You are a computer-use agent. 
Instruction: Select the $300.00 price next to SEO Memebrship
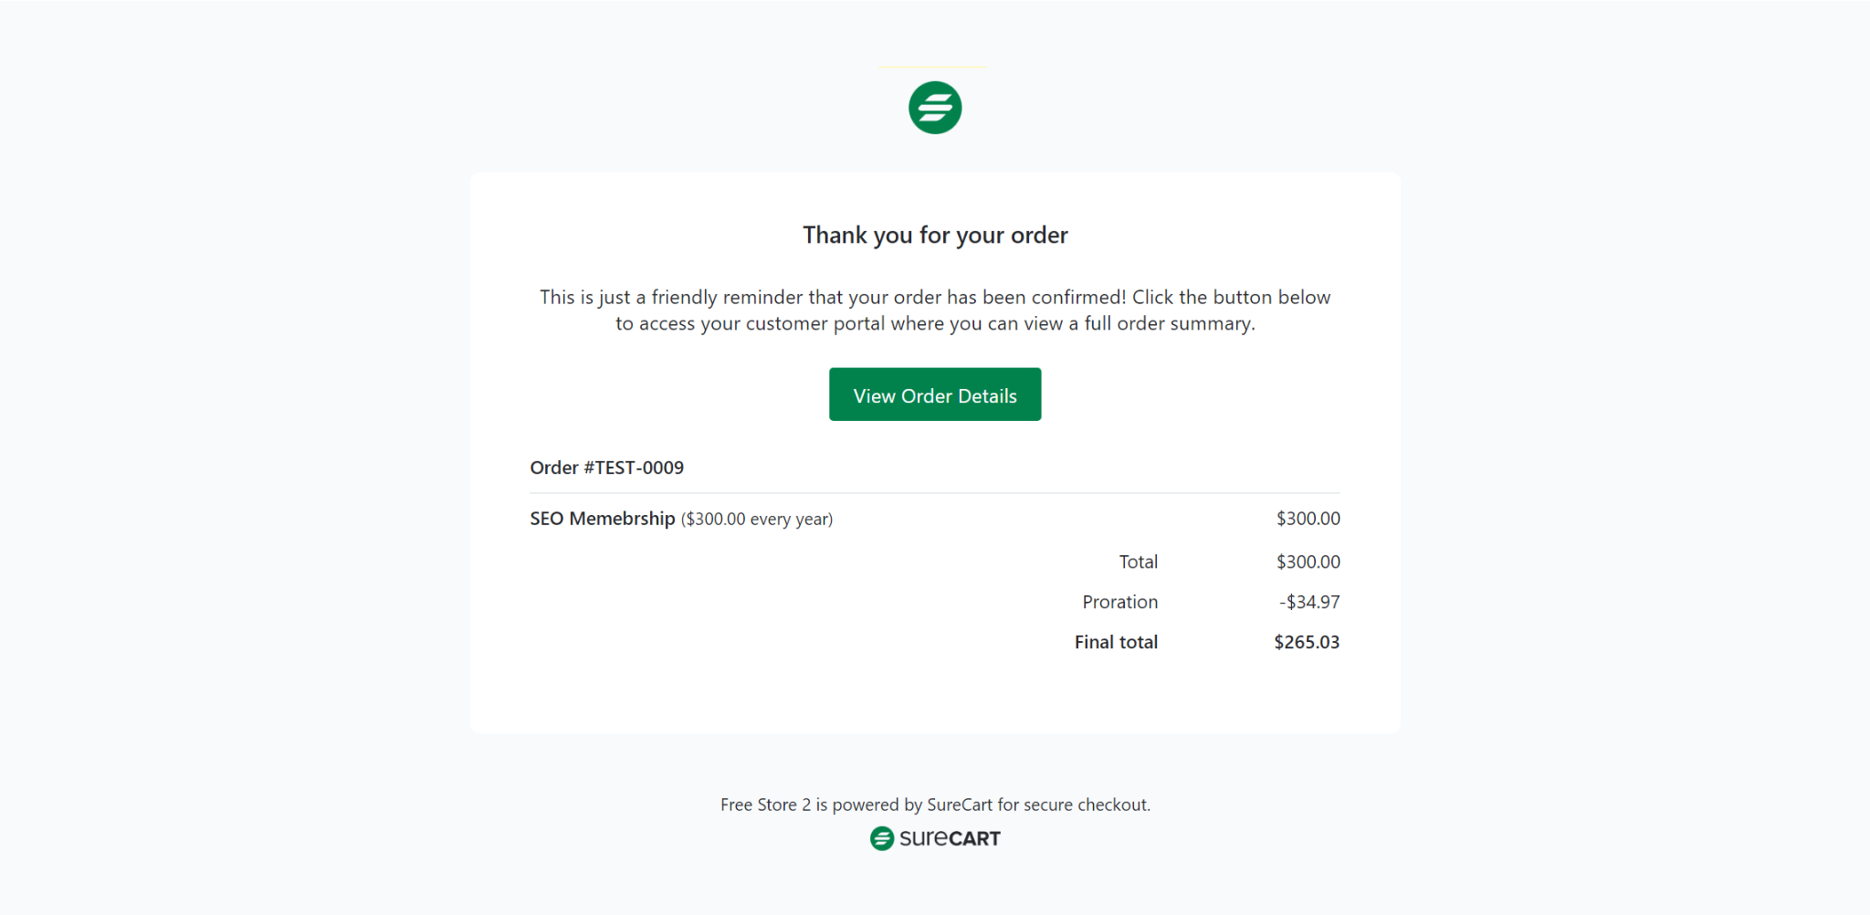(1308, 518)
